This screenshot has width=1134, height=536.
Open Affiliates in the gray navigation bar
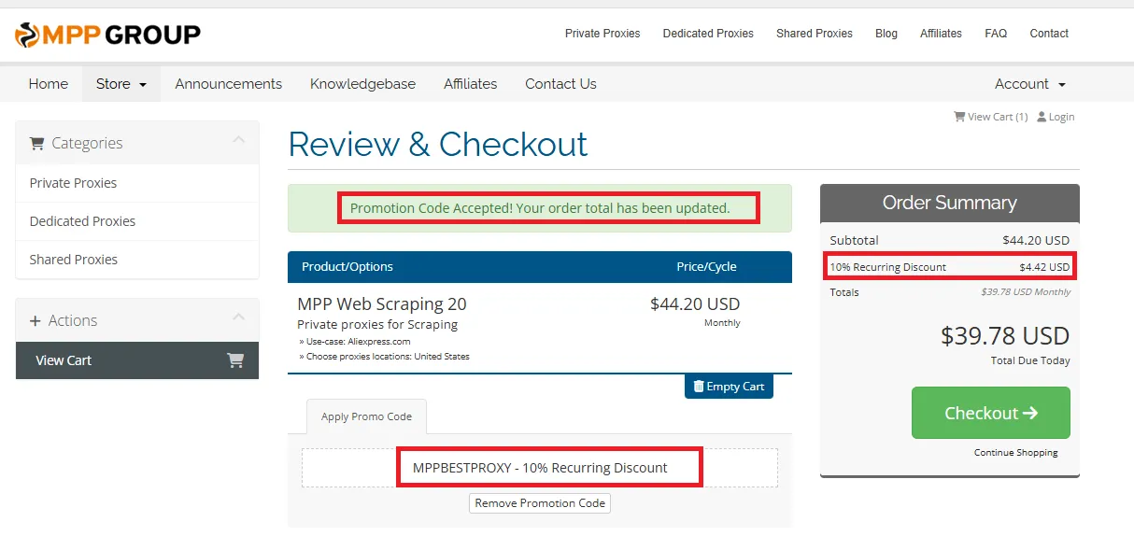pyautogui.click(x=471, y=84)
